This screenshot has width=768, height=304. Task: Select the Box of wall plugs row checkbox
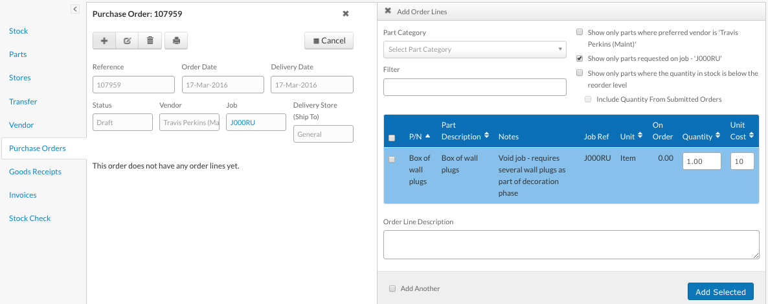click(x=392, y=159)
